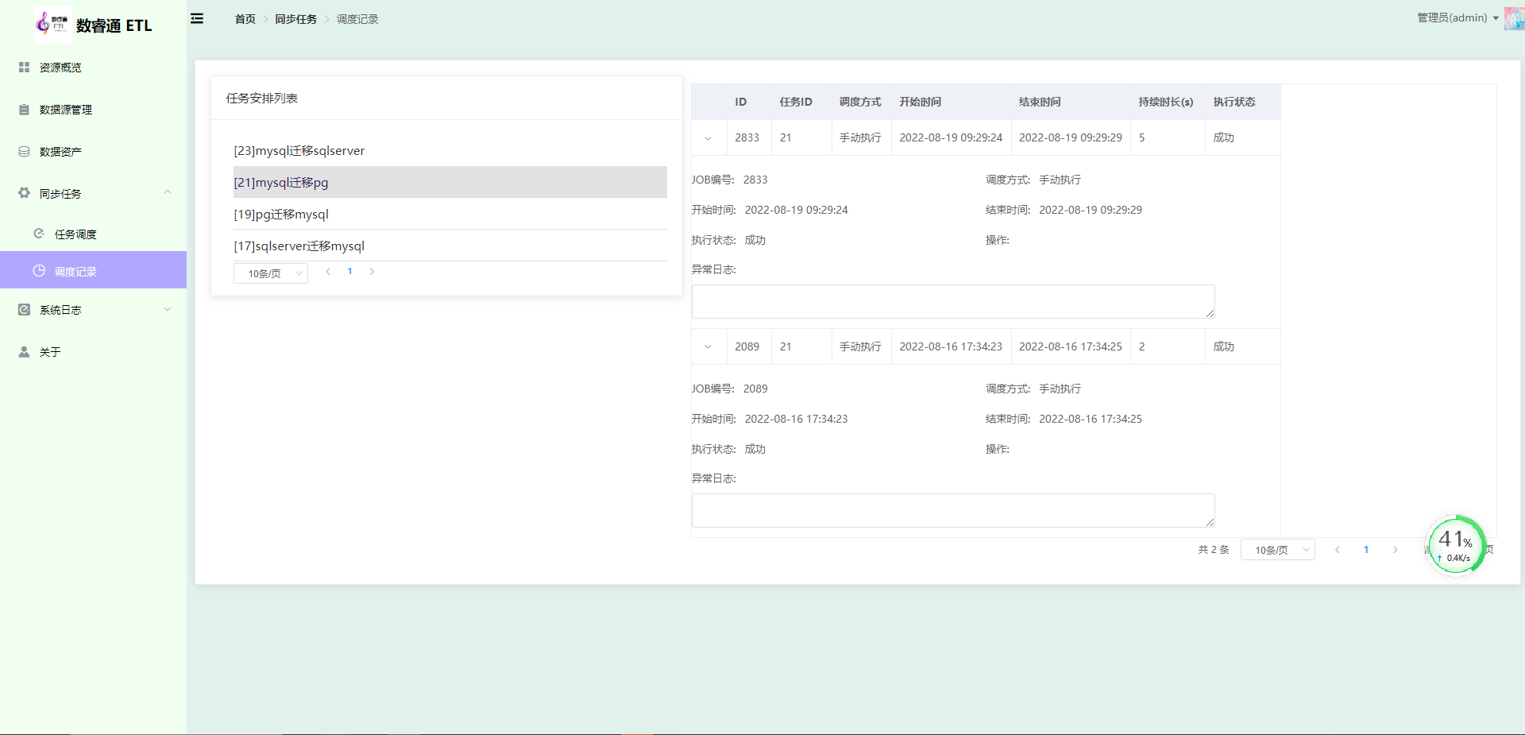The image size is (1525, 735).
Task: Click the 任务调度 refresh icon
Action: coord(39,234)
